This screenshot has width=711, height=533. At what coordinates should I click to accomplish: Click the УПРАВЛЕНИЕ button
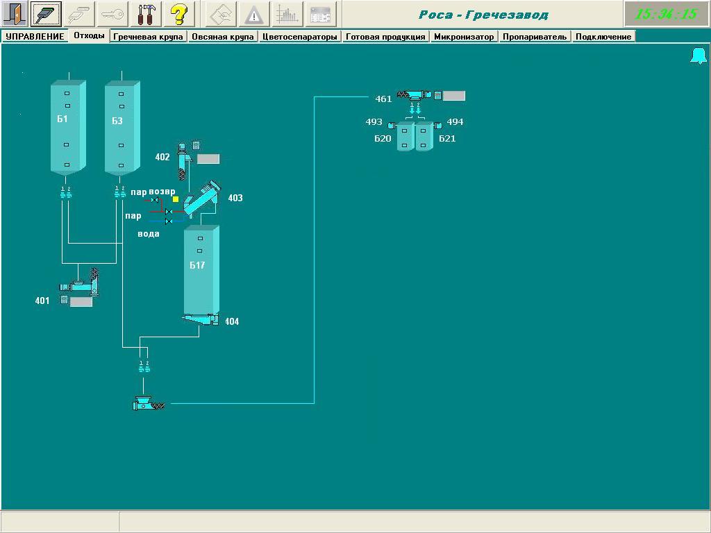pos(35,37)
